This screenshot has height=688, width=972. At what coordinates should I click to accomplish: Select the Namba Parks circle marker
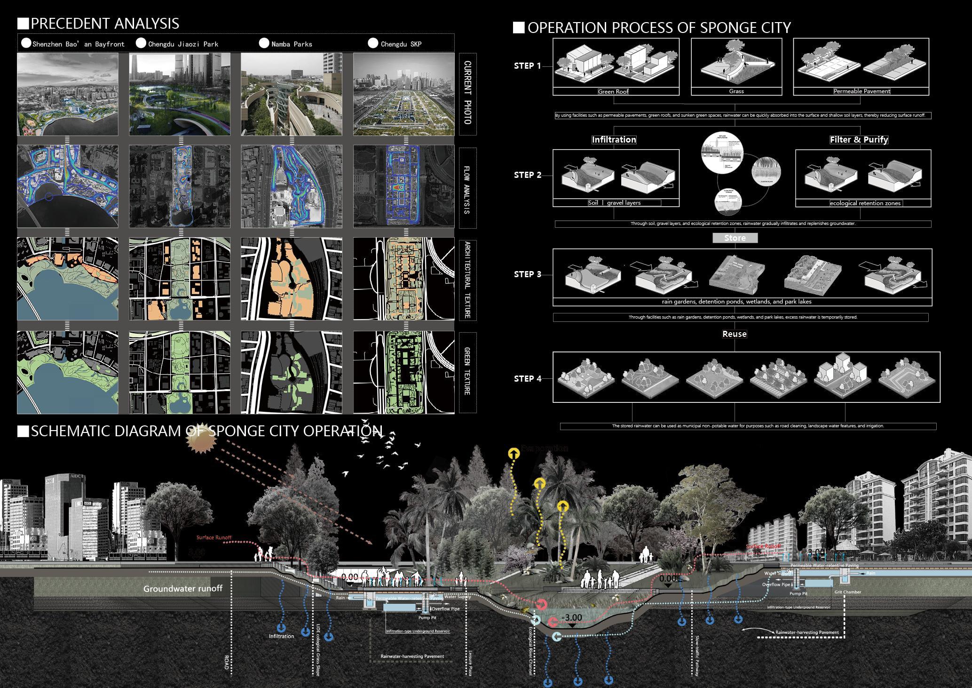[x=264, y=43]
